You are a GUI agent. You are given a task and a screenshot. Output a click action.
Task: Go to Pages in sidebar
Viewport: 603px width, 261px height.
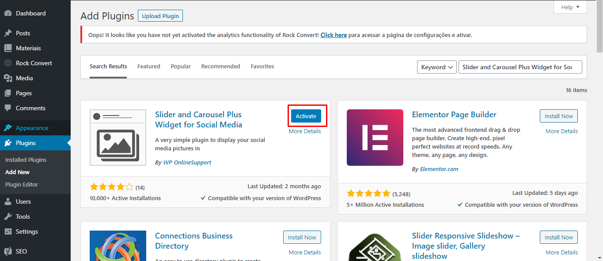[x=35, y=93]
